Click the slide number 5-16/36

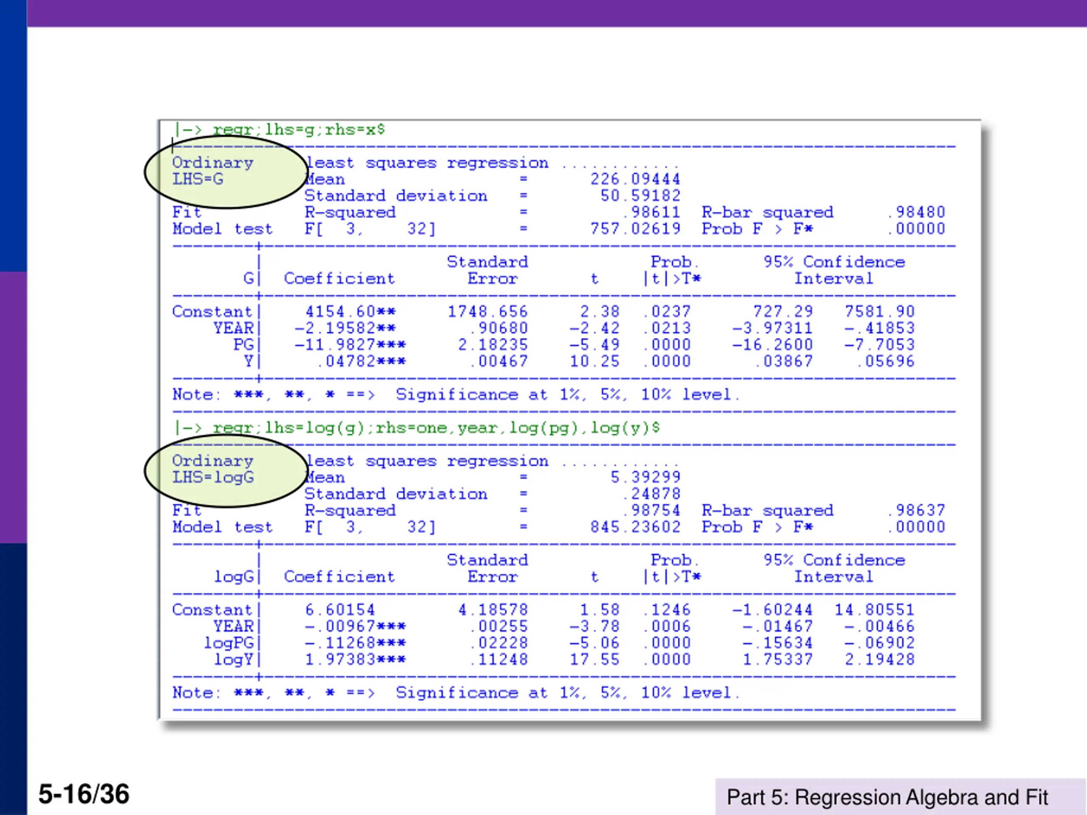(84, 794)
